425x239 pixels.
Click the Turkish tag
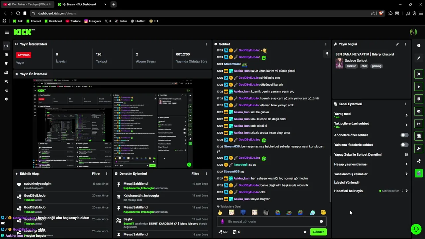click(351, 66)
